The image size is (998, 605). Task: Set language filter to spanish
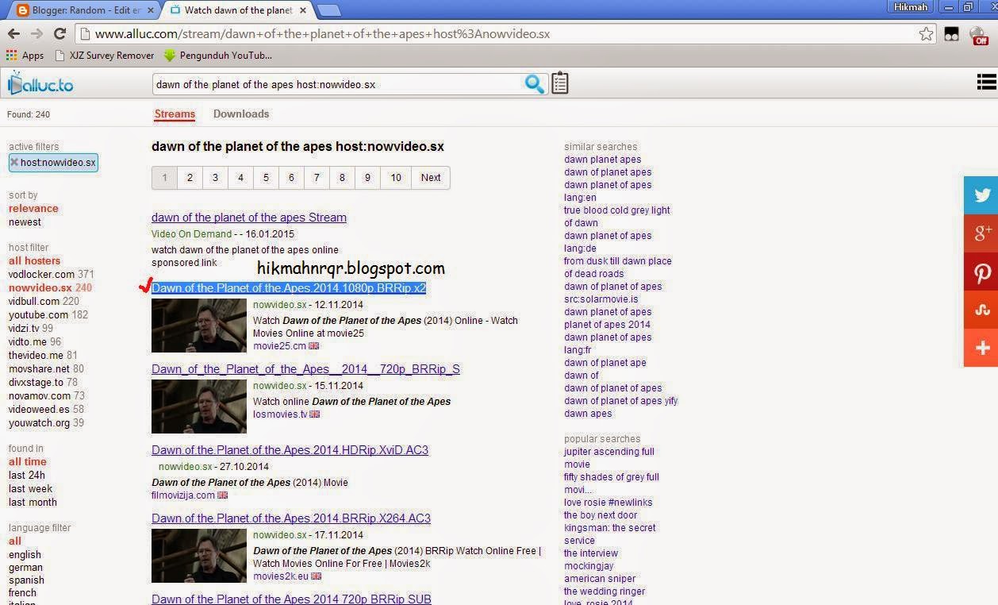coord(26,580)
